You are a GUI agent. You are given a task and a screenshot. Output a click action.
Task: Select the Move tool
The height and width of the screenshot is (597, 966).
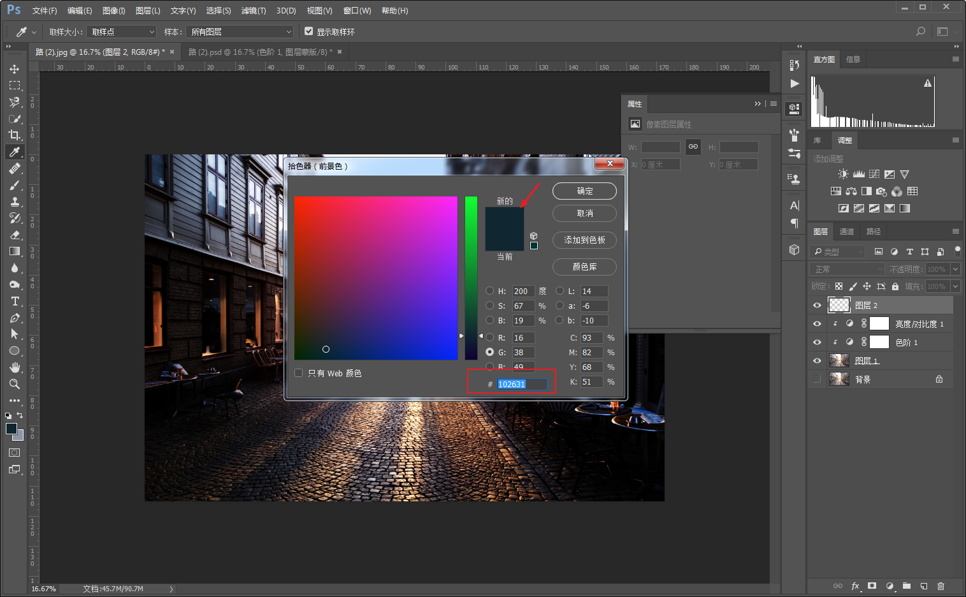(14, 69)
